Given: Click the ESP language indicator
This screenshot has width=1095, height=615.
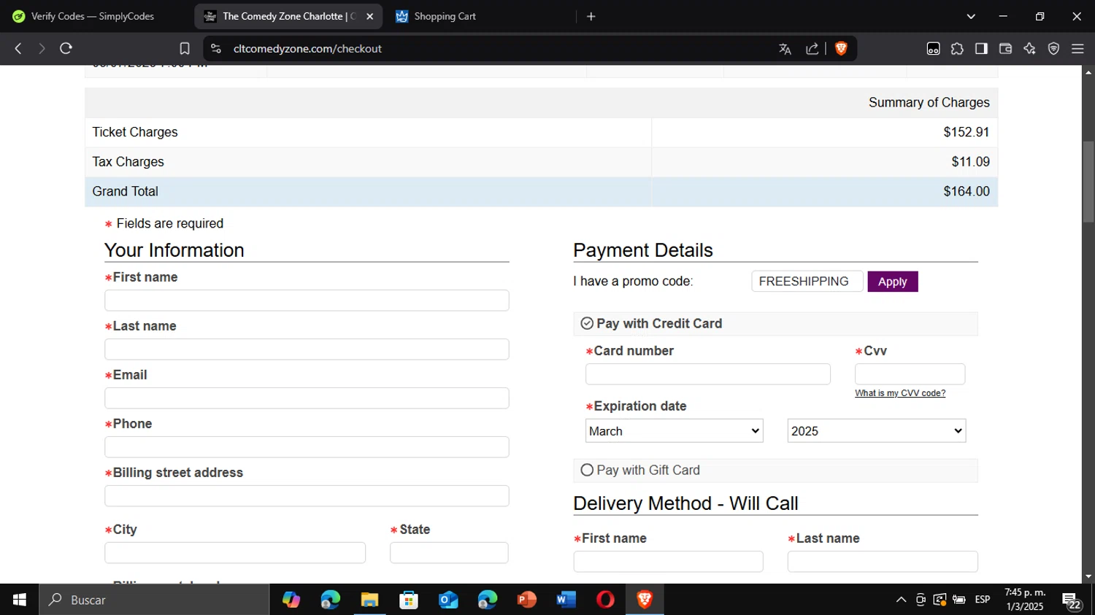Looking at the screenshot, I should click(983, 600).
